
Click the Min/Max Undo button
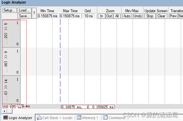coord(138,16)
